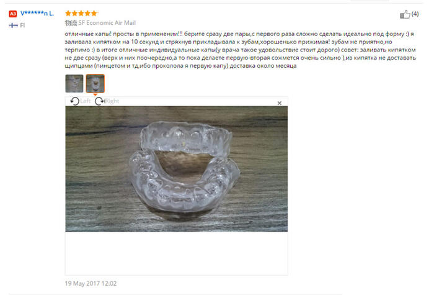Click the orange pointer below selected thumbnail

95,95
